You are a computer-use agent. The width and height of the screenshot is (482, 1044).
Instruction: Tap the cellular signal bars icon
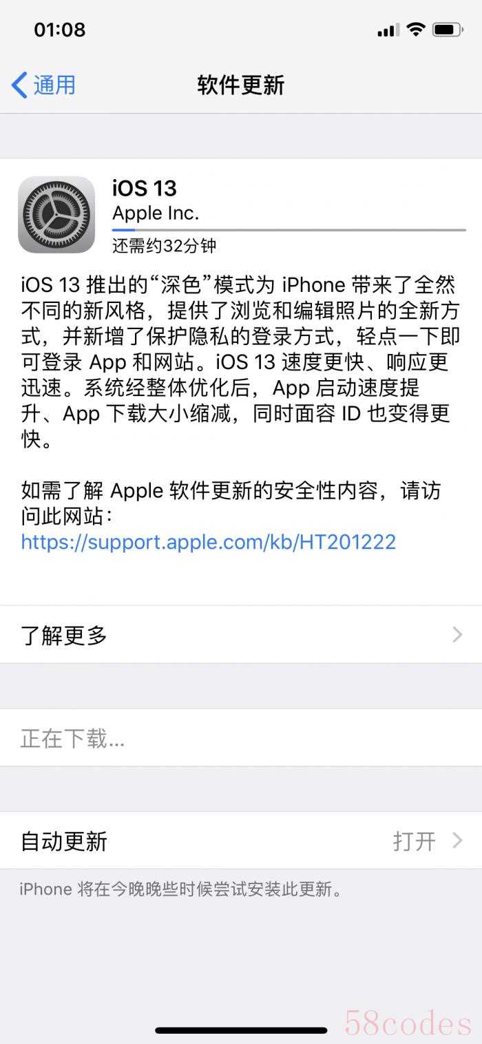(388, 30)
